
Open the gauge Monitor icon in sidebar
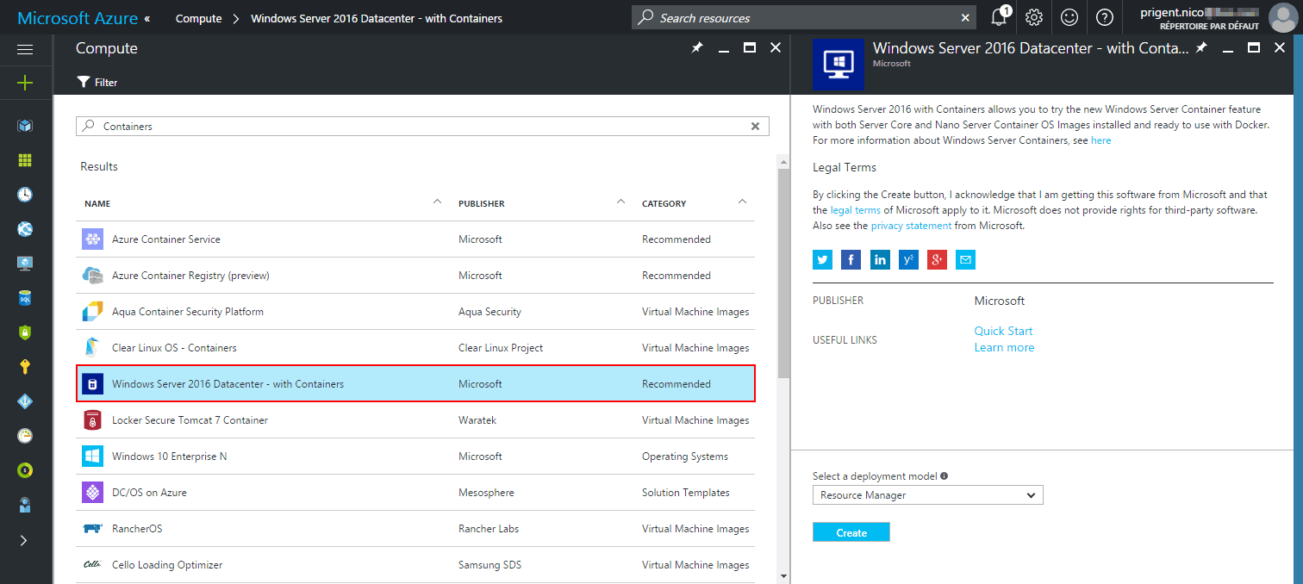(25, 436)
